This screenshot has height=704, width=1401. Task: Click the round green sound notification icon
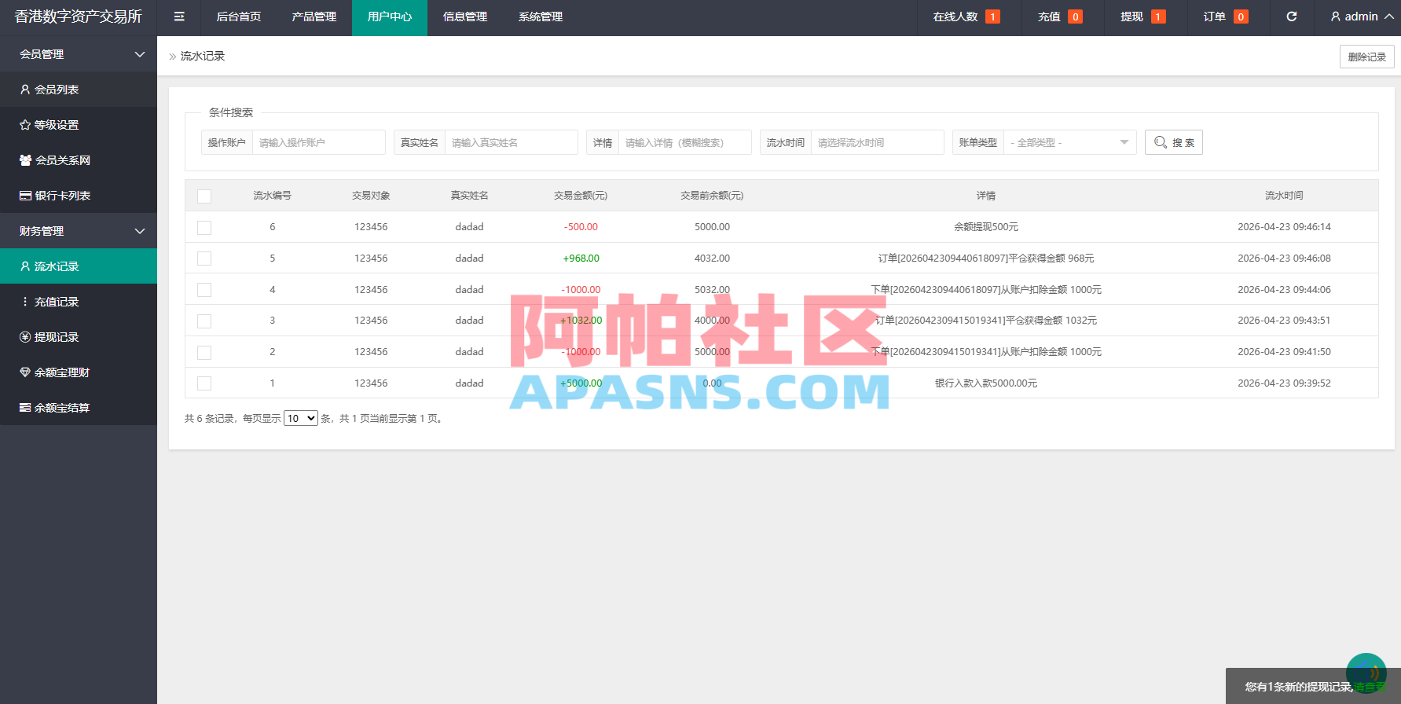(x=1366, y=673)
